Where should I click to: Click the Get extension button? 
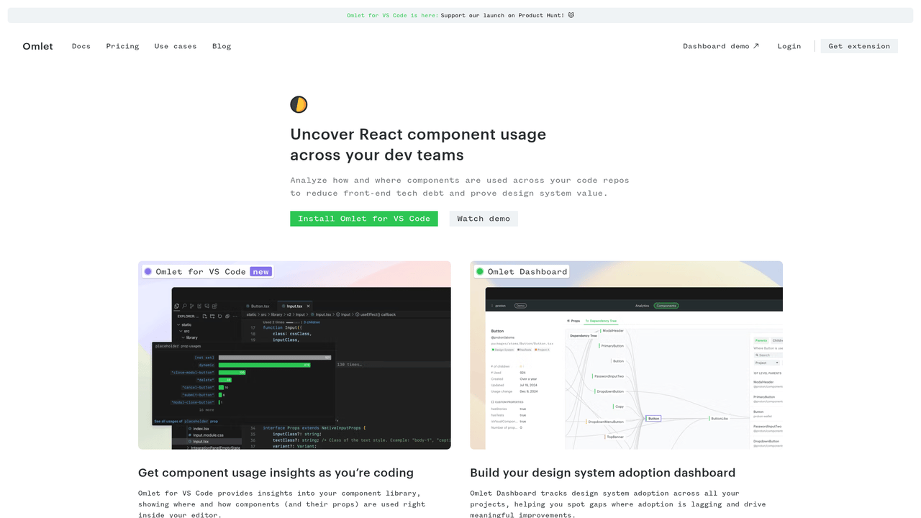point(859,46)
